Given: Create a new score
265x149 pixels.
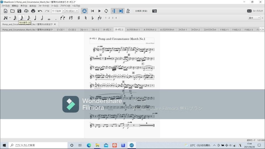Looking at the screenshot, I should 6,11.
